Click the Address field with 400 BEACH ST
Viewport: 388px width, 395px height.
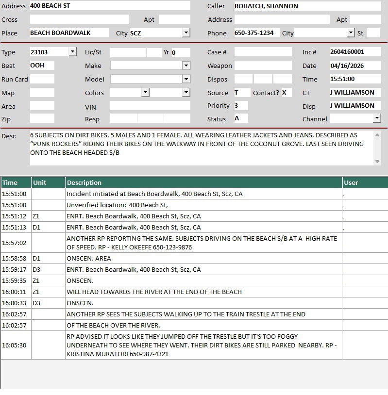[x=110, y=6]
